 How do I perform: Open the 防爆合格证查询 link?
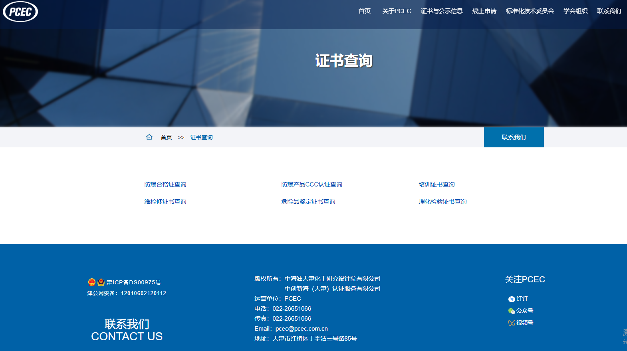coord(165,184)
